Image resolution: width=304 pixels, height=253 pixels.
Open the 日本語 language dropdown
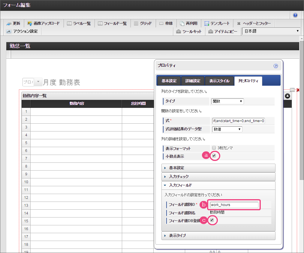point(271,31)
